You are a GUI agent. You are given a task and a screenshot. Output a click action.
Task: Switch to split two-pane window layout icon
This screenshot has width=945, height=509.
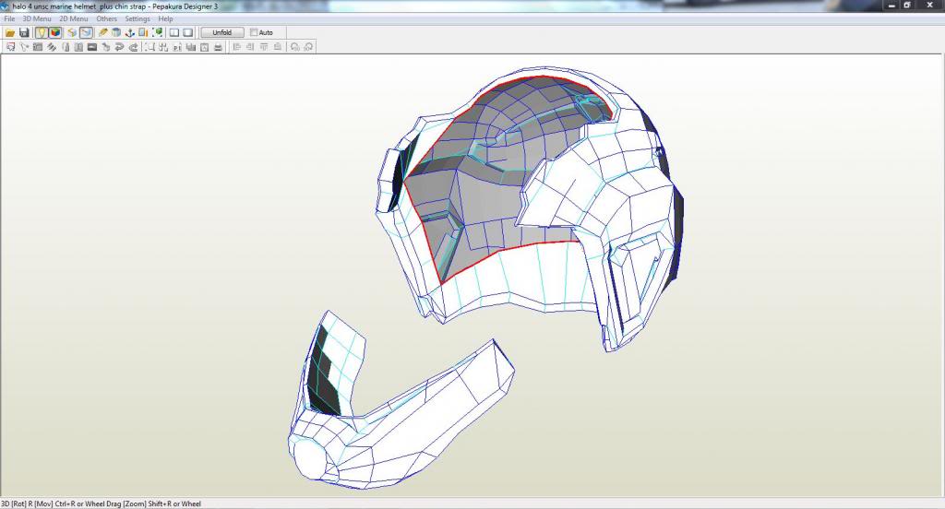[x=174, y=32]
